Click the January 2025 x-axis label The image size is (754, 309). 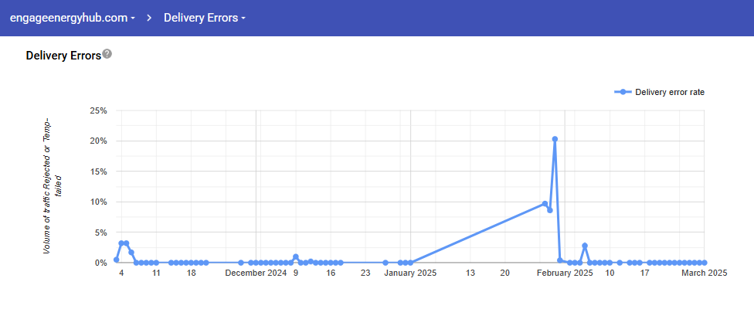[411, 273]
